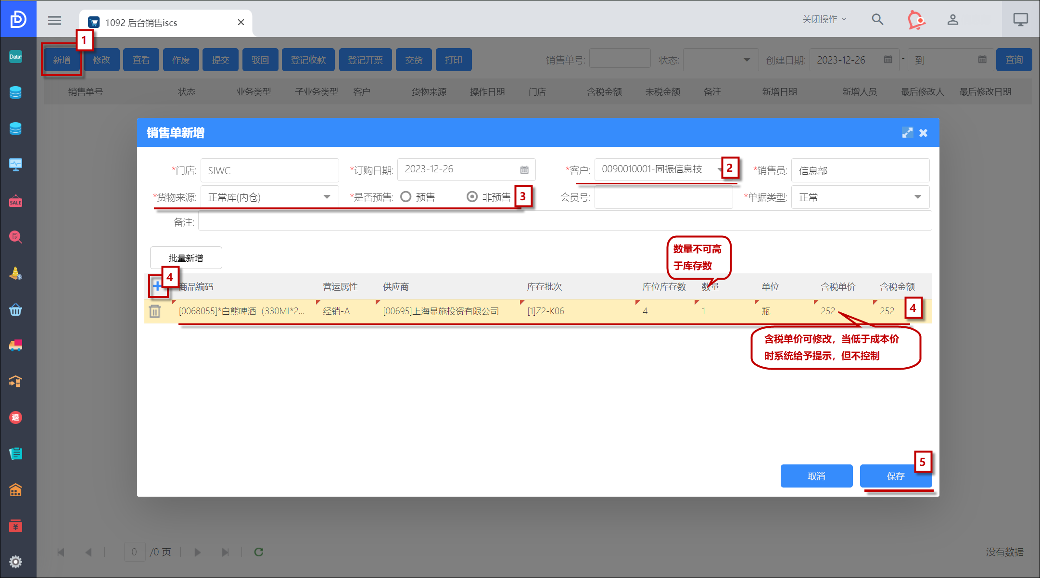Viewport: 1040px width, 578px height.
Task: Open the settings gear sidebar icon
Action: 16,562
